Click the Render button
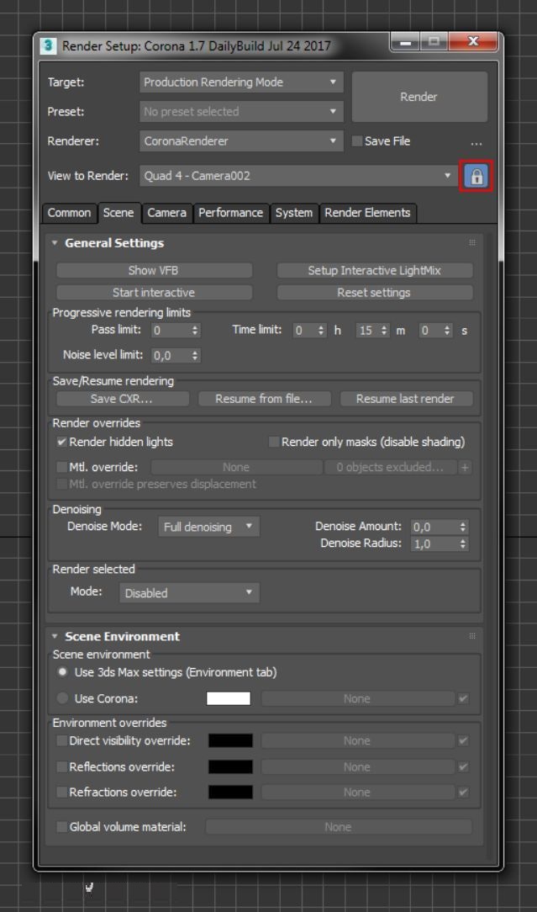This screenshot has height=912, width=537. (419, 97)
